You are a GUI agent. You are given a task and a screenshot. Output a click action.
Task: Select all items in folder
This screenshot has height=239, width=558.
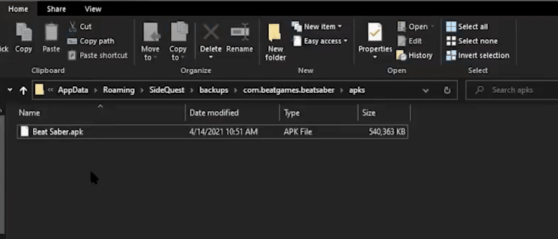click(467, 27)
